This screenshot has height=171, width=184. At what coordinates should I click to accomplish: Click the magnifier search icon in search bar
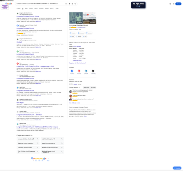[x=75, y=4]
